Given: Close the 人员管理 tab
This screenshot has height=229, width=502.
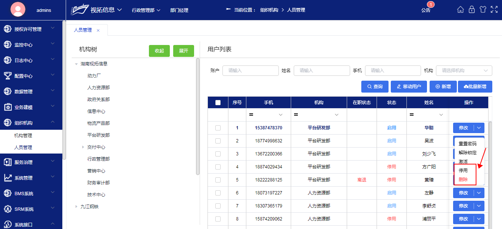Looking at the screenshot, I should coord(98,30).
